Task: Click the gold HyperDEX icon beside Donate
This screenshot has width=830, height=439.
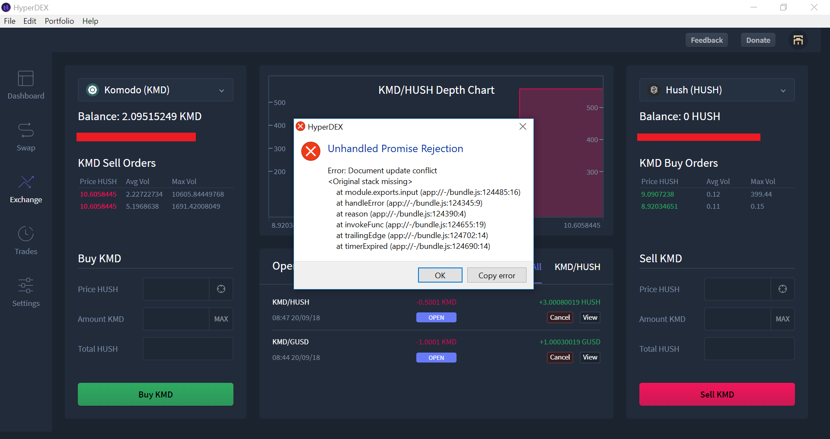Action: 798,40
